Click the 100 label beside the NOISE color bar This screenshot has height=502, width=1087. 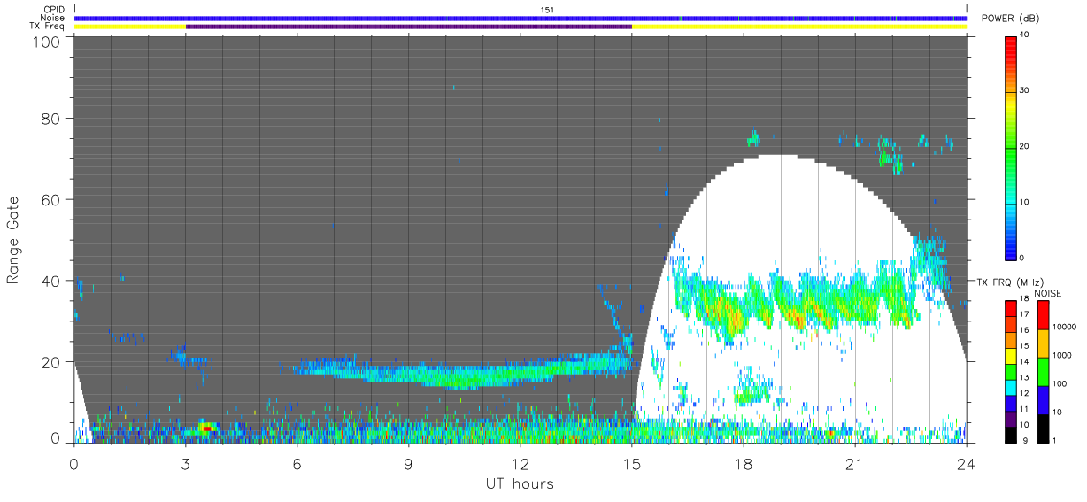(1060, 383)
